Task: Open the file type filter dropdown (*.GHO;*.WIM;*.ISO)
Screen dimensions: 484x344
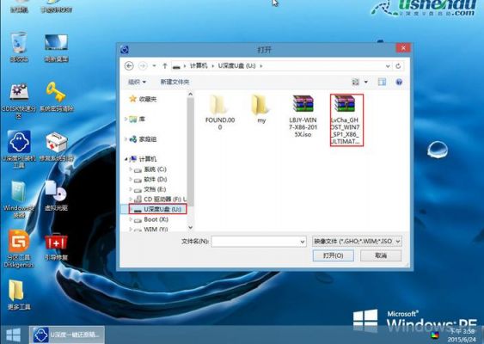Action: click(x=357, y=241)
